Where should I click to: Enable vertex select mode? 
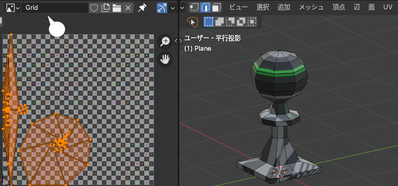pyautogui.click(x=195, y=7)
